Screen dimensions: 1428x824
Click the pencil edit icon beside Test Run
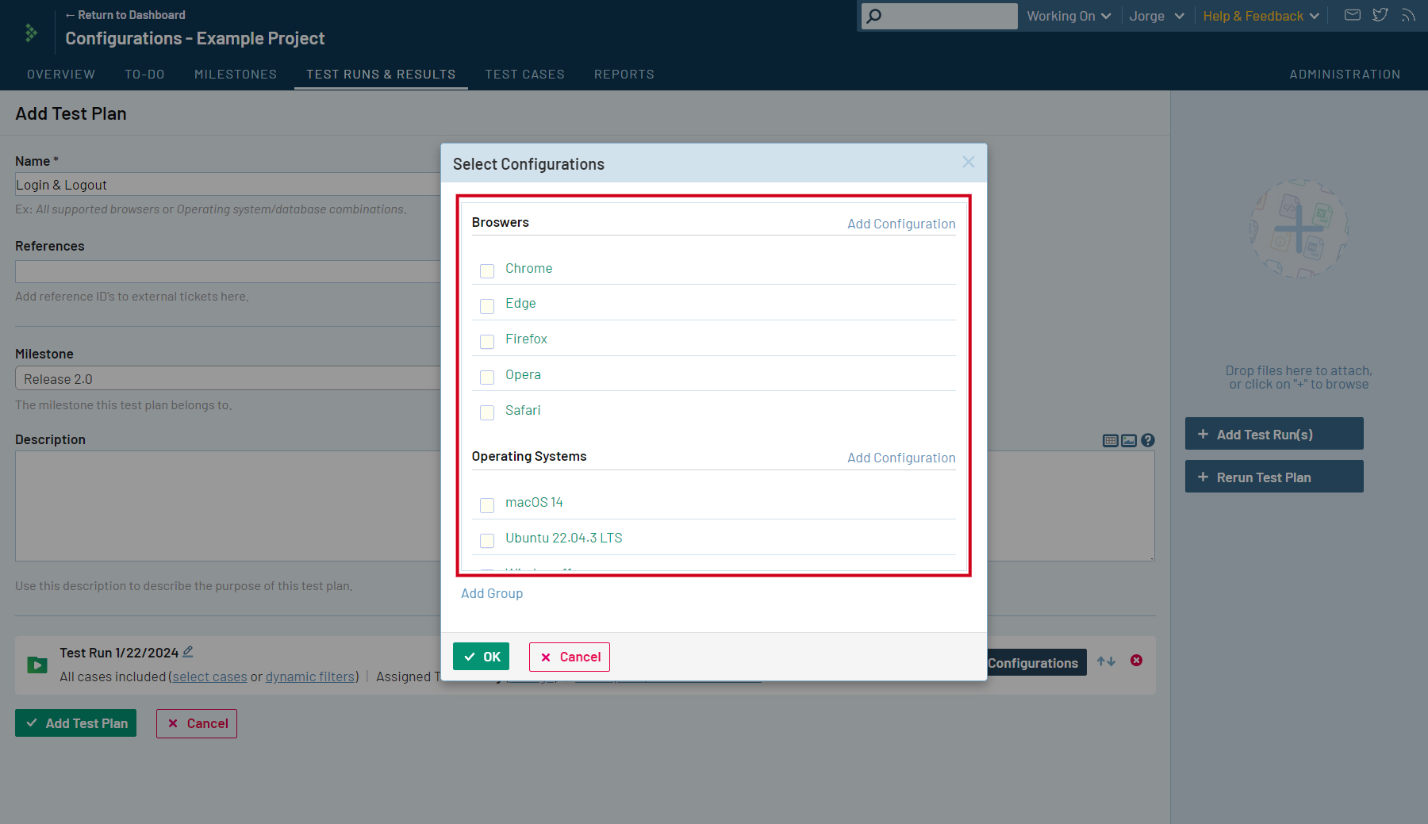188,652
